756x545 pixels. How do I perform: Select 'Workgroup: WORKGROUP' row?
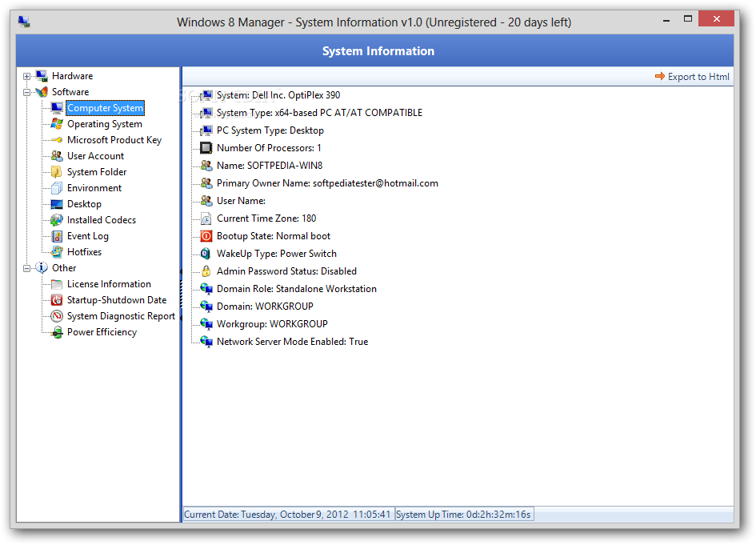click(272, 324)
